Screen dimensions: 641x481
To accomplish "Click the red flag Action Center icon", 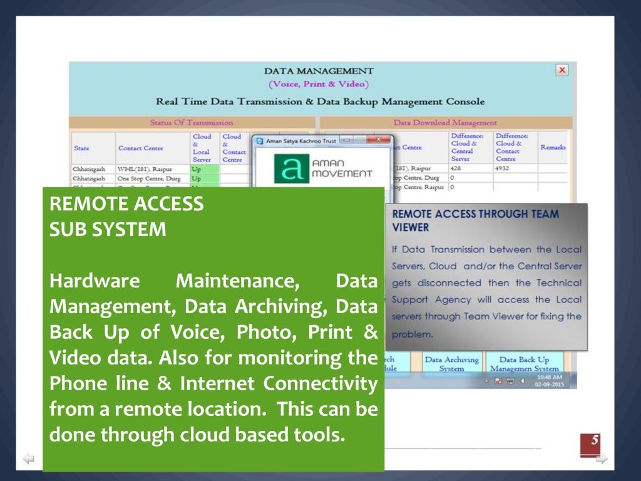I will tap(499, 381).
